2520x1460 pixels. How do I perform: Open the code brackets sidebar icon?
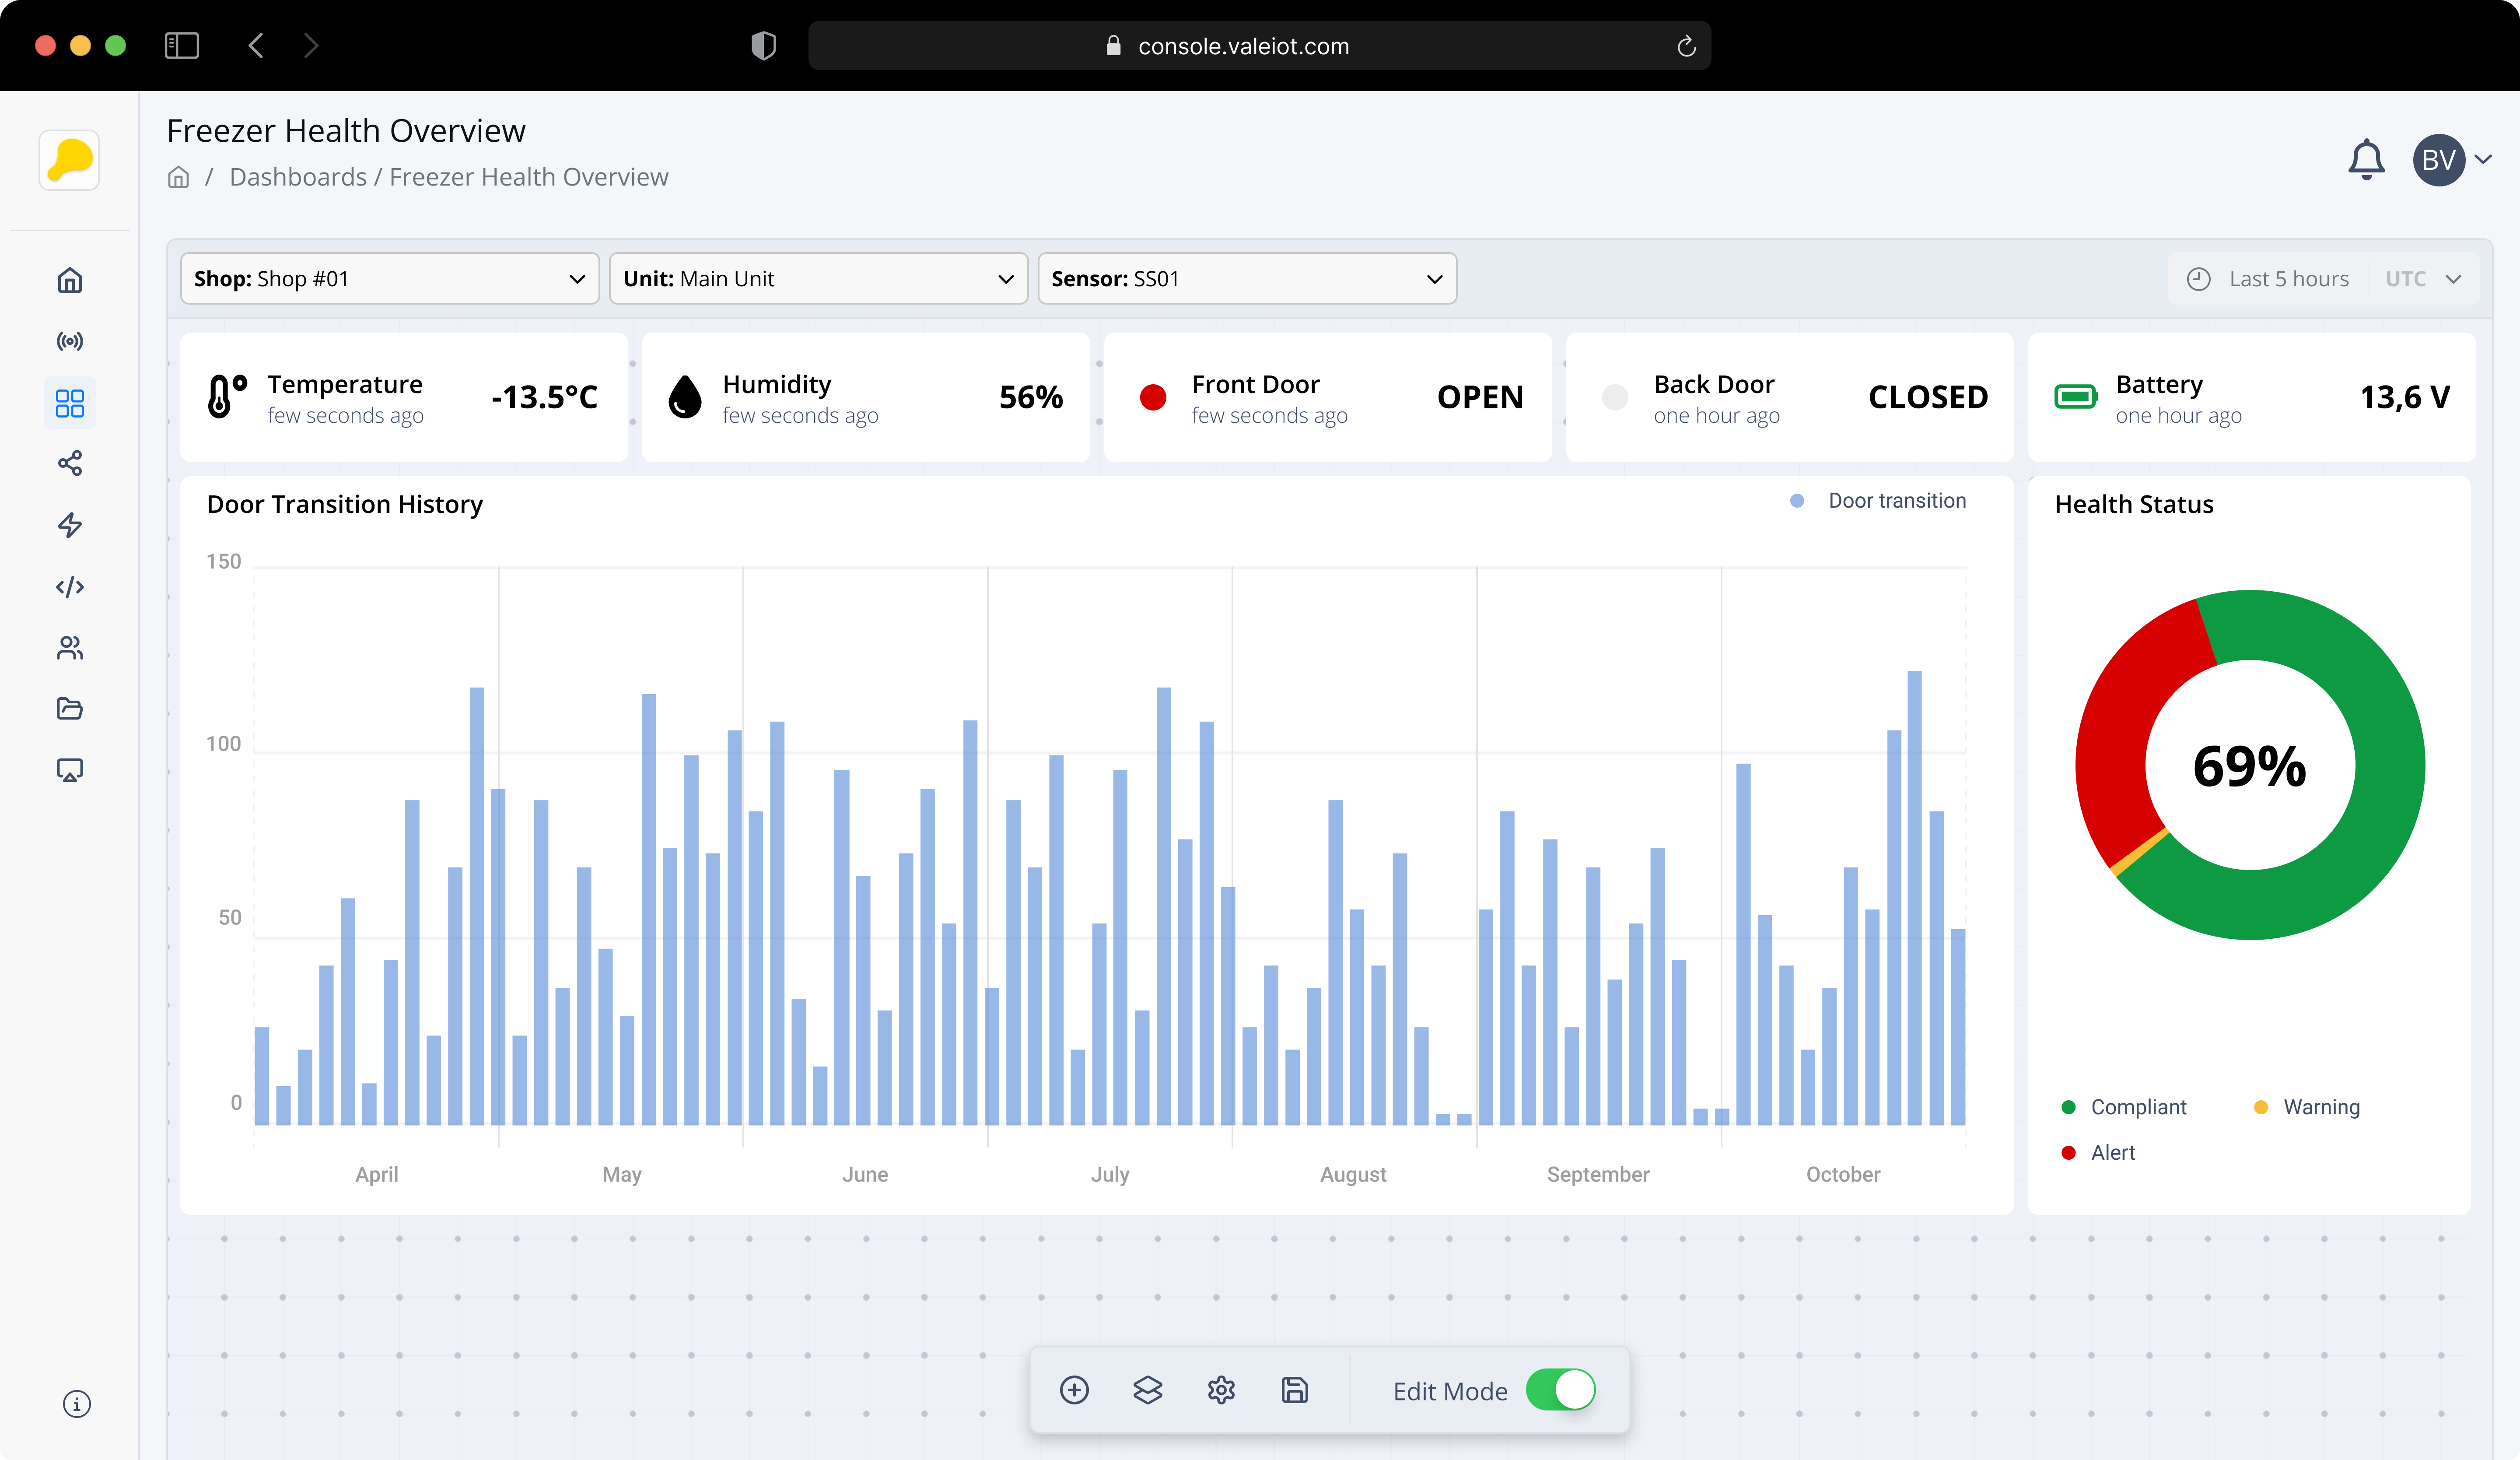pos(70,587)
